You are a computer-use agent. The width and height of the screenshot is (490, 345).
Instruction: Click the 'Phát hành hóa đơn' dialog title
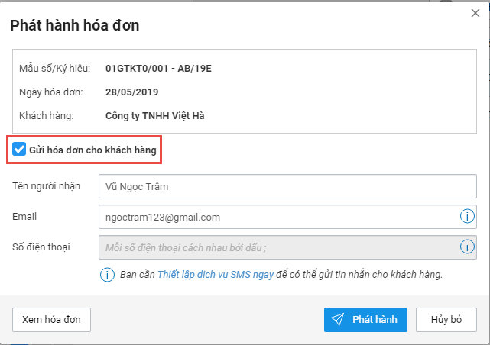[x=75, y=25]
